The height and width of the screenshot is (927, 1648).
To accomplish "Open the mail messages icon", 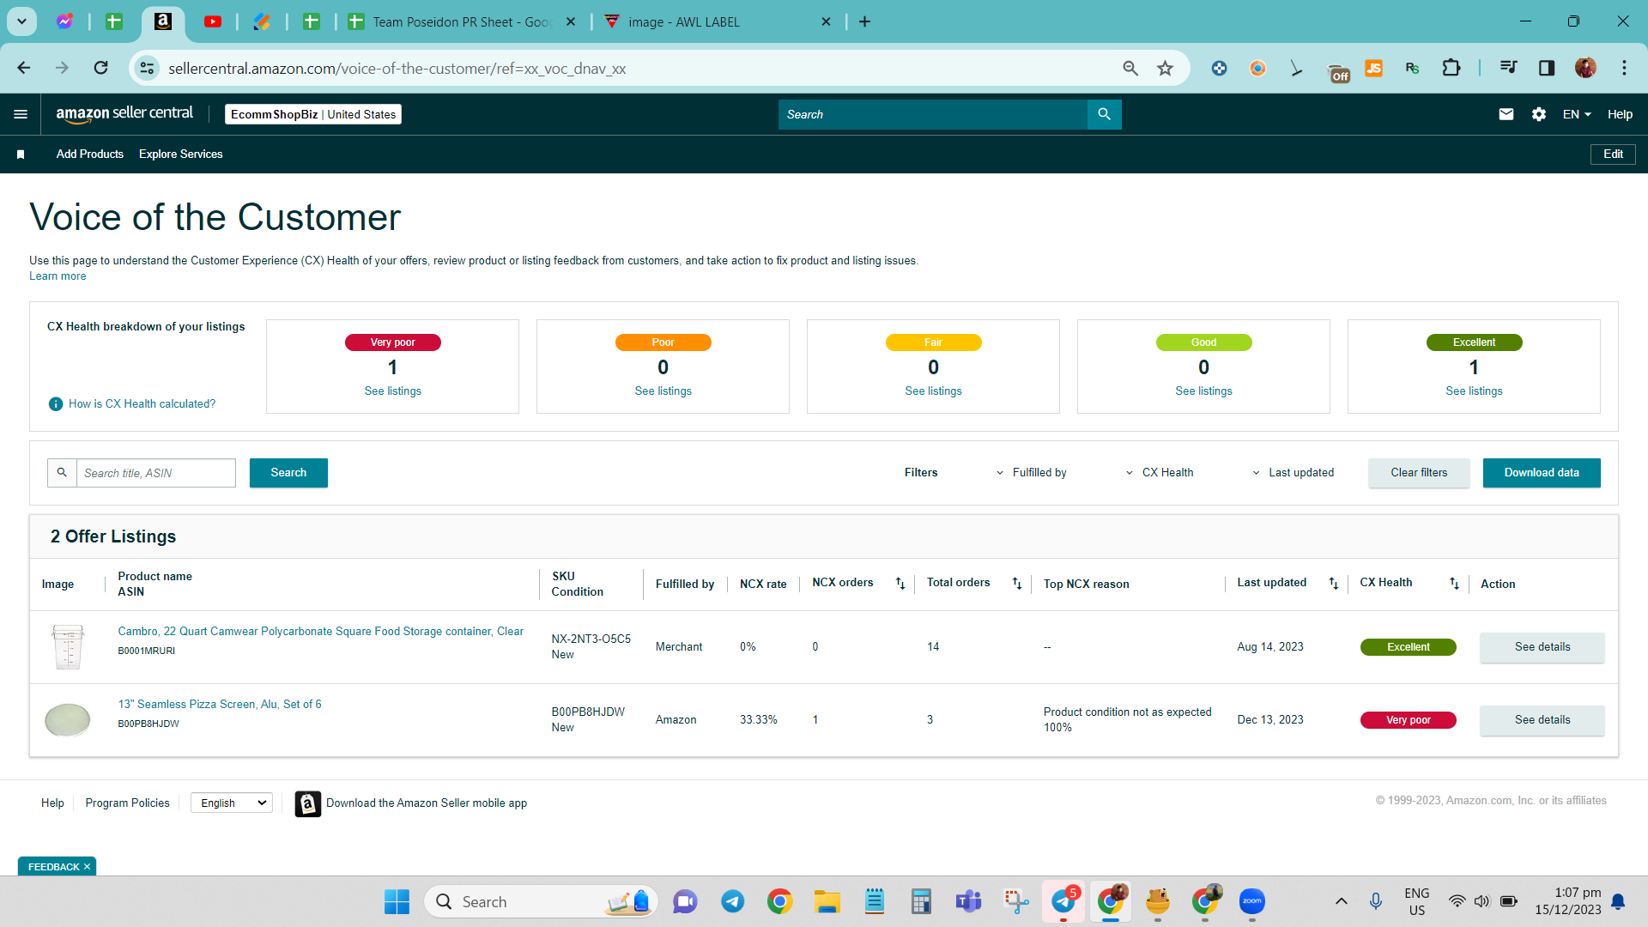I will [x=1506, y=114].
